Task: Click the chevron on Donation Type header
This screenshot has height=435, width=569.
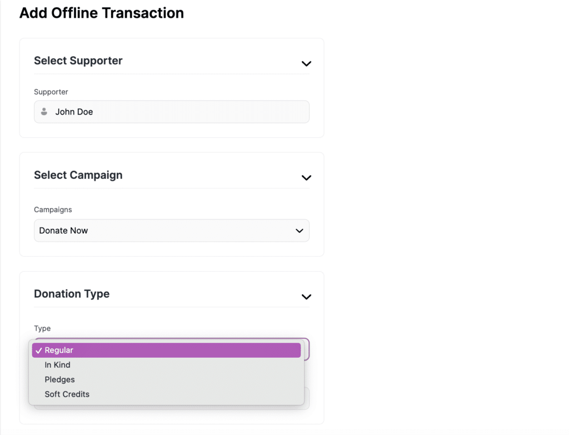Action: (306, 297)
